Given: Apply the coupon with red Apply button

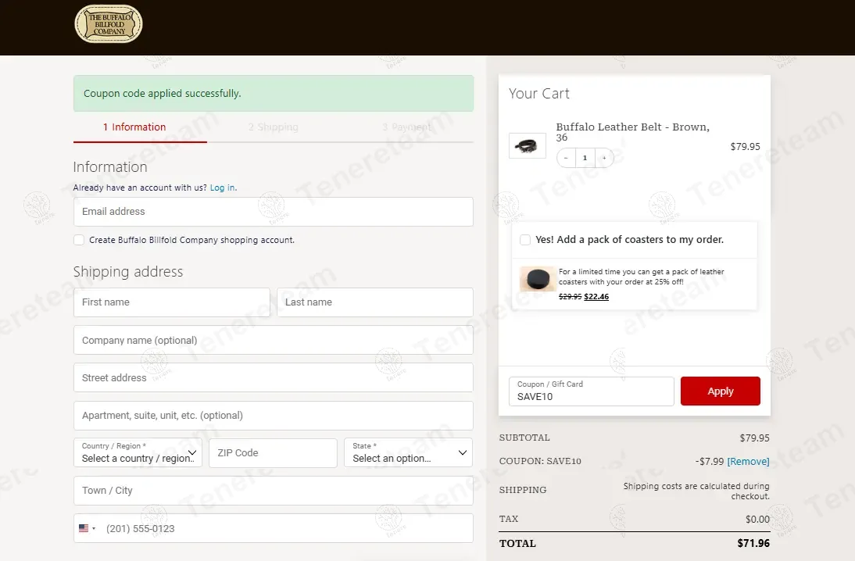Looking at the screenshot, I should tap(721, 391).
